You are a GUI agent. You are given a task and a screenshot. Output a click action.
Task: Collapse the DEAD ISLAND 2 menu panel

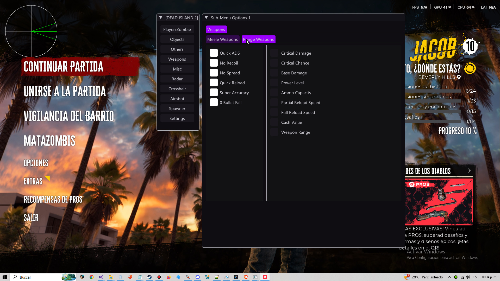(160, 17)
